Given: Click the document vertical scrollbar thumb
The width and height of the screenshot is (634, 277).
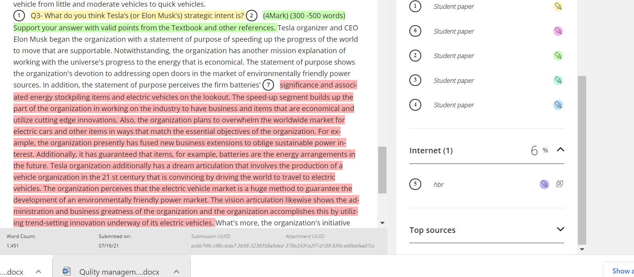Looking at the screenshot, I should (x=382, y=170).
